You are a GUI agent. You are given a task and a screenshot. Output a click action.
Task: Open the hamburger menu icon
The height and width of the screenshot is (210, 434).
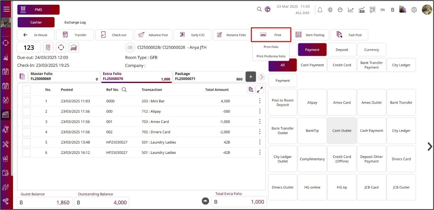coord(6,9)
